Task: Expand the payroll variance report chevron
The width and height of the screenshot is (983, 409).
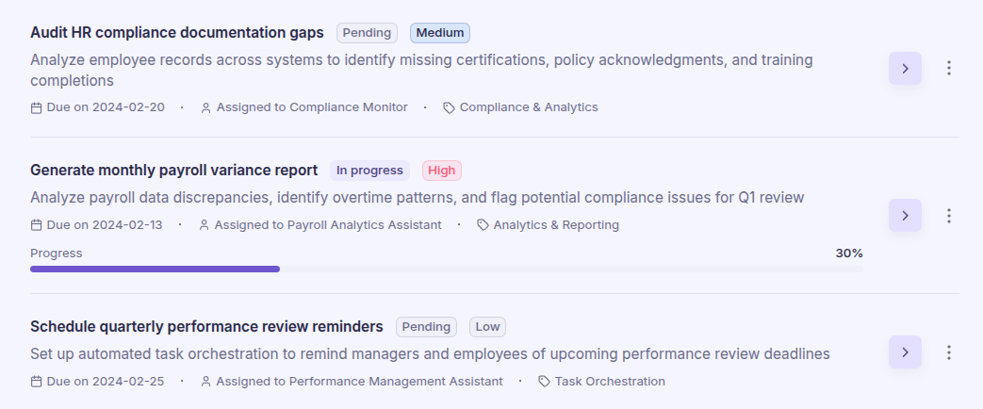Action: tap(905, 216)
